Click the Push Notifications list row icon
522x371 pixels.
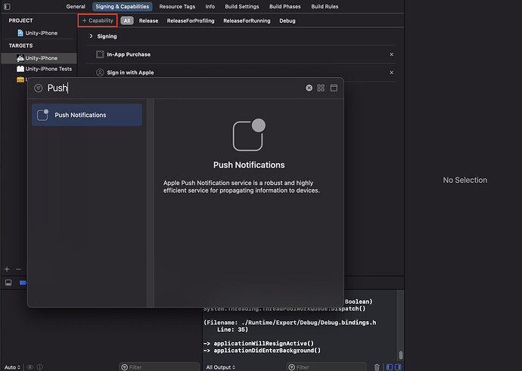(x=42, y=115)
